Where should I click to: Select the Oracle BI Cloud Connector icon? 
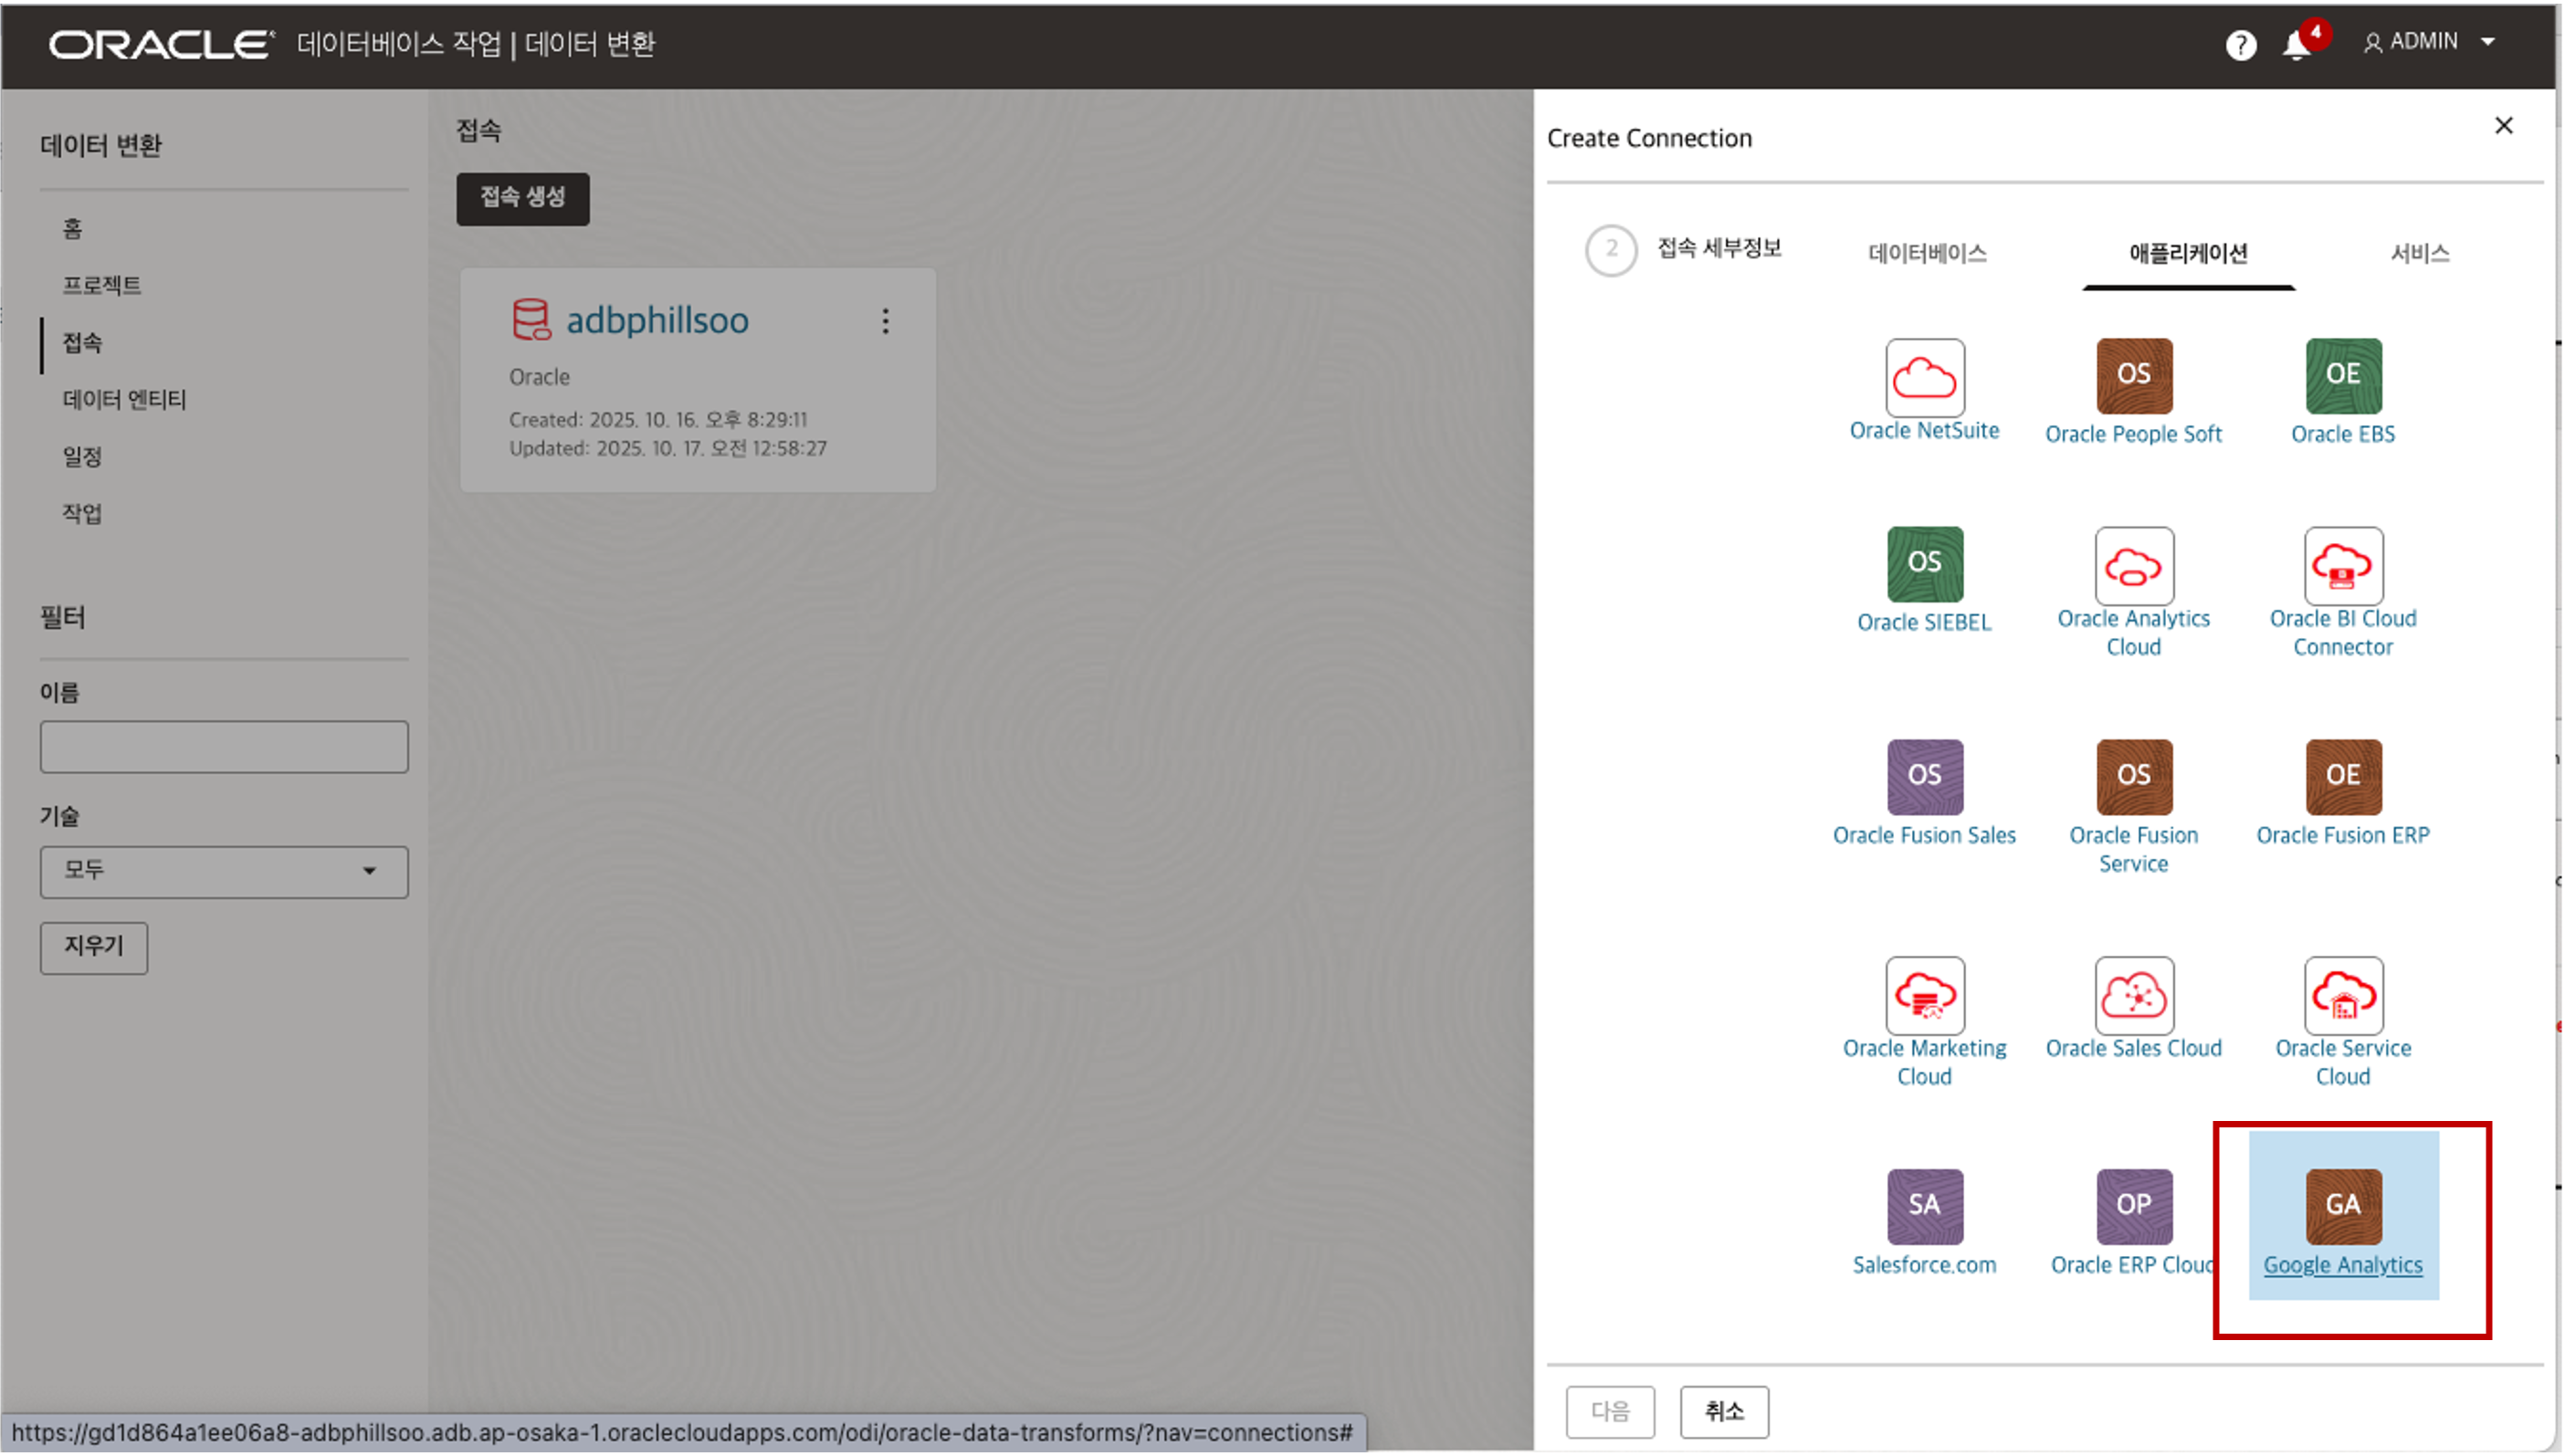click(2342, 566)
